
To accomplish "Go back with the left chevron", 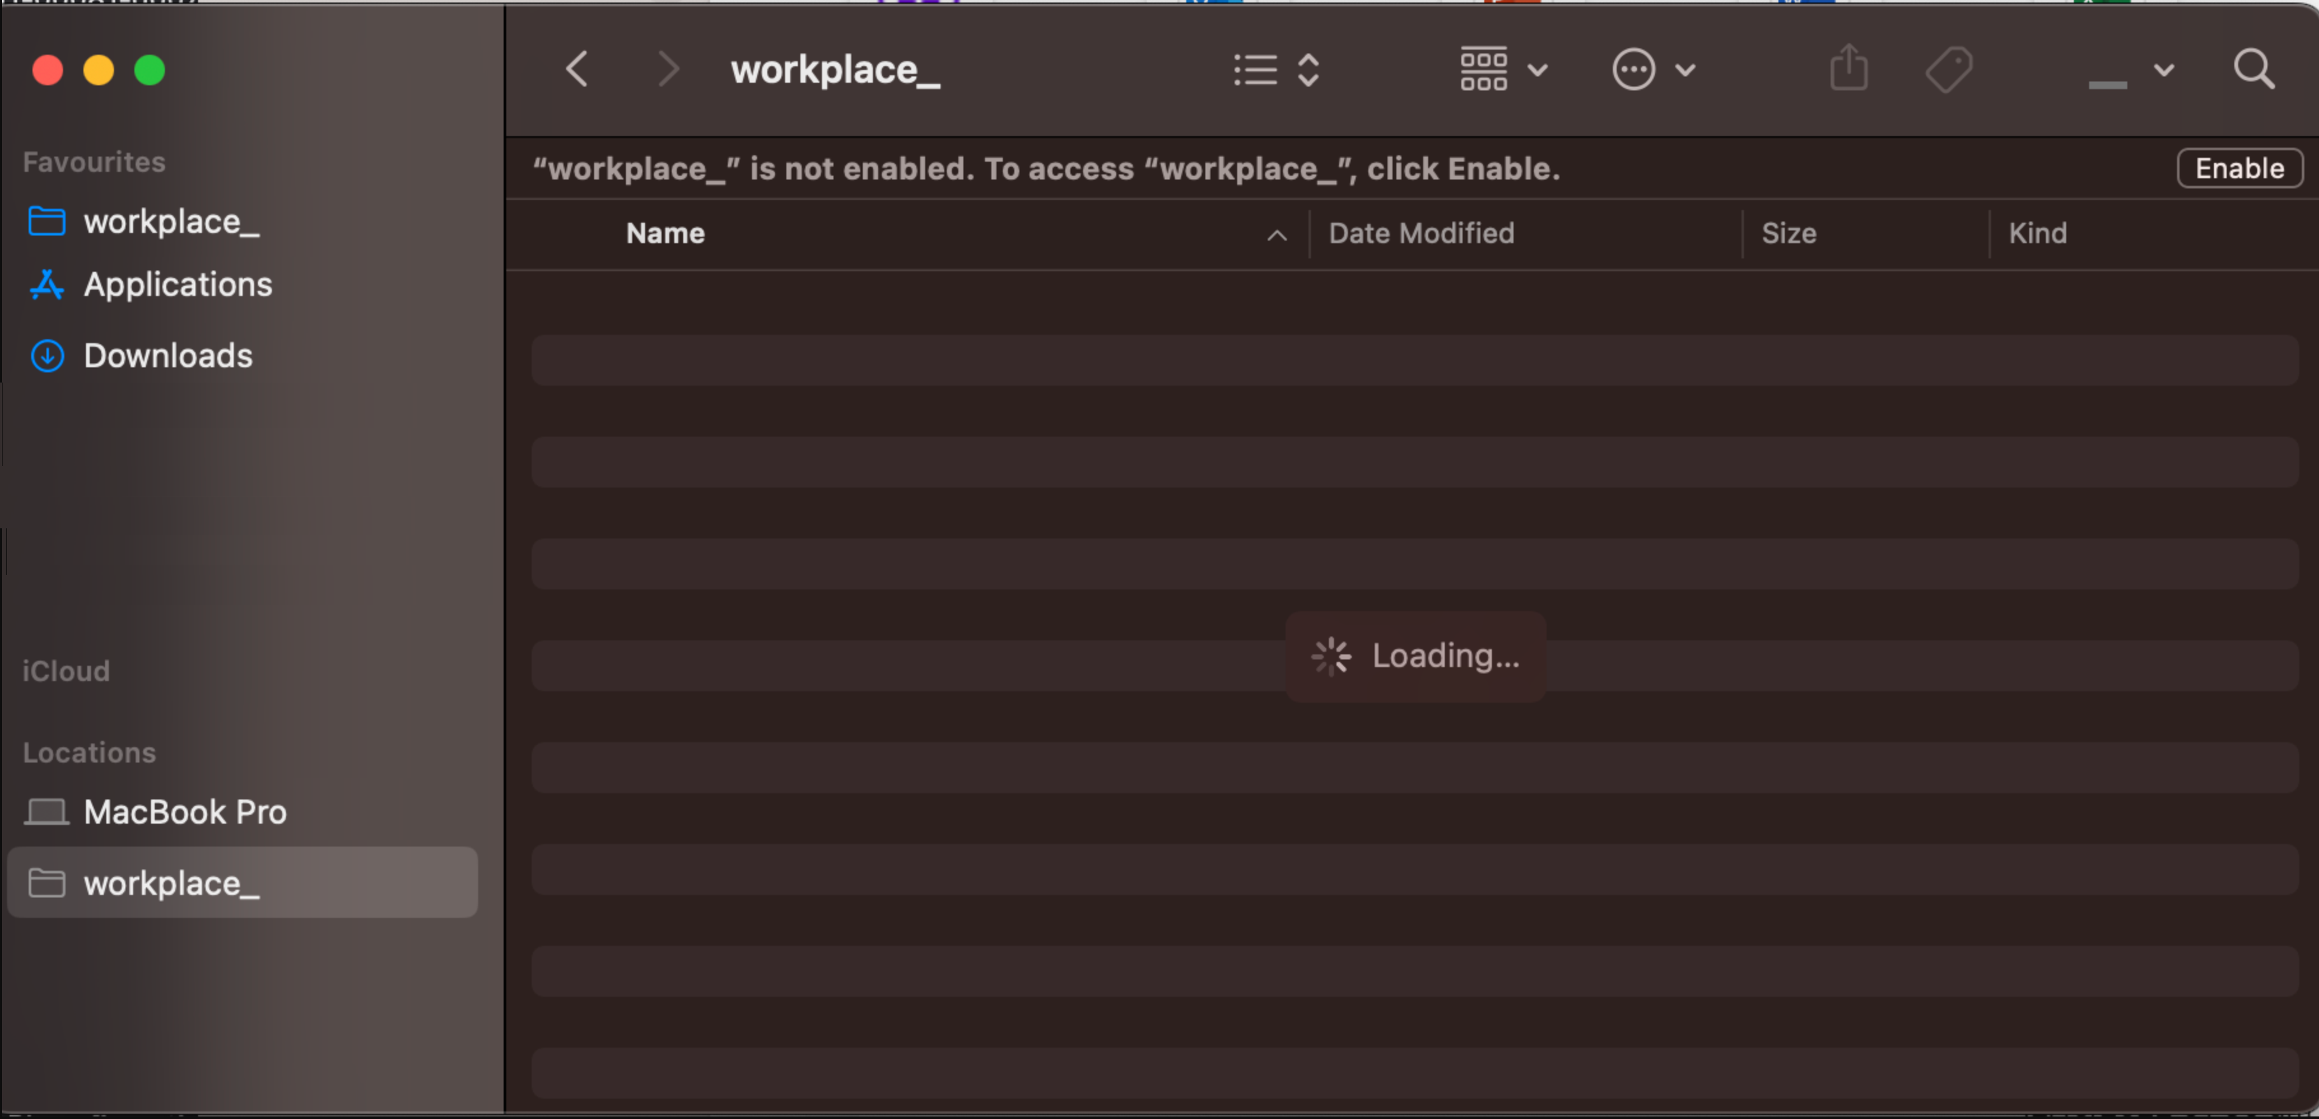I will (x=577, y=69).
